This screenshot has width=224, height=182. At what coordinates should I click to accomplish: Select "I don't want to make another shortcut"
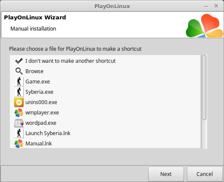[x=70, y=61]
